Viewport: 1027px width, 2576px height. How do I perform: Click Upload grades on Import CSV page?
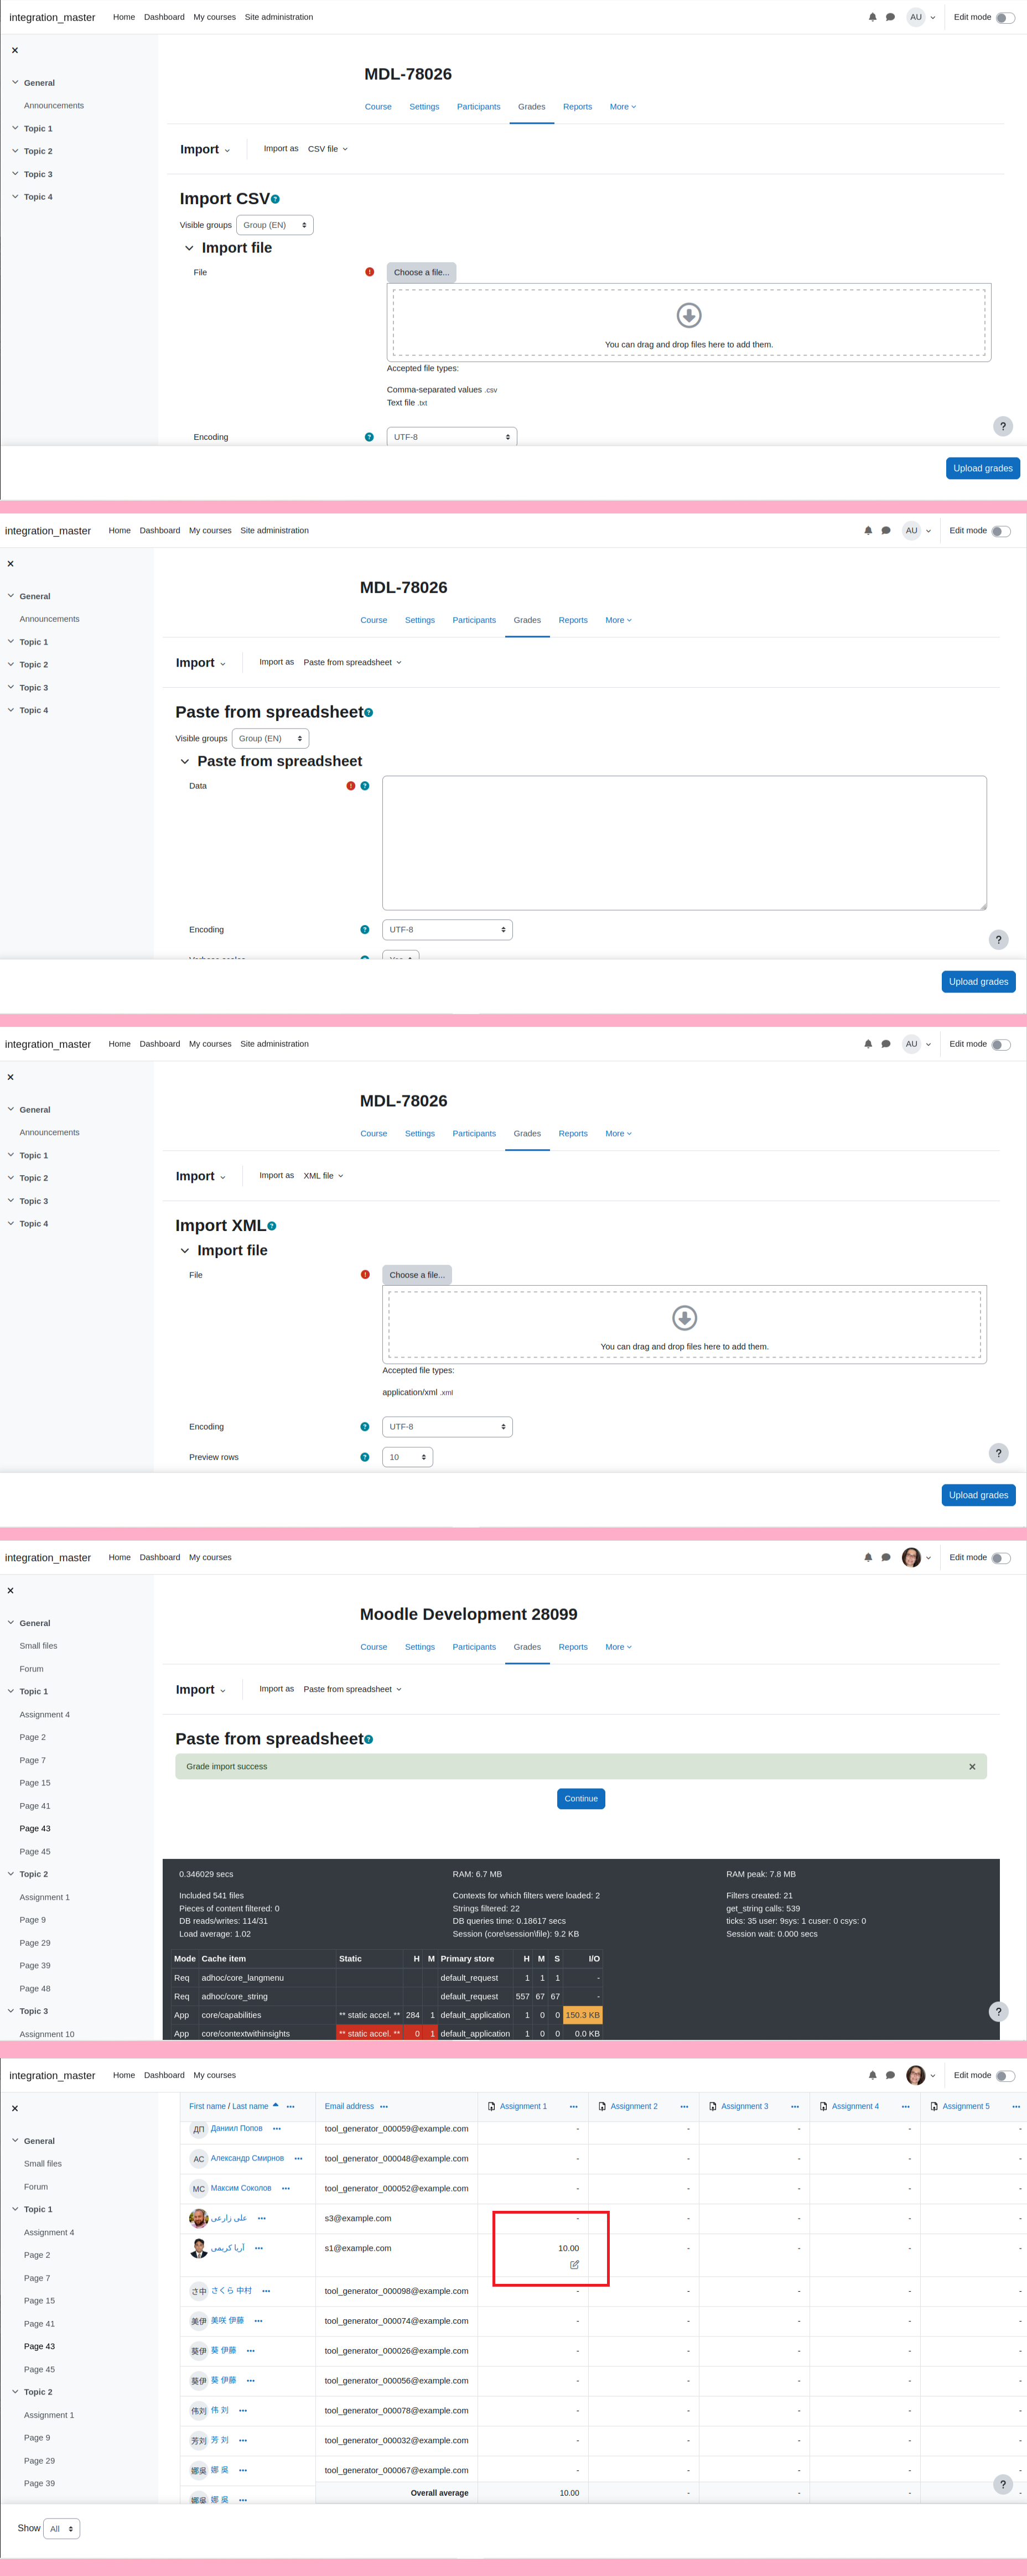(x=983, y=468)
